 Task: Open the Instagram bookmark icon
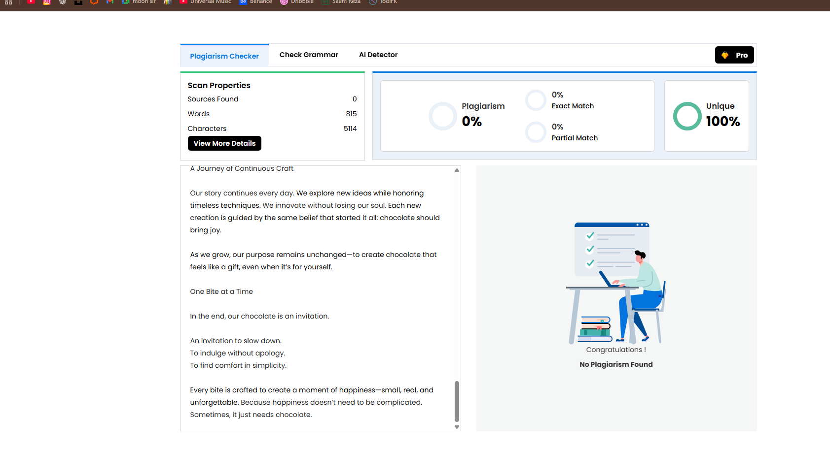coord(47,2)
